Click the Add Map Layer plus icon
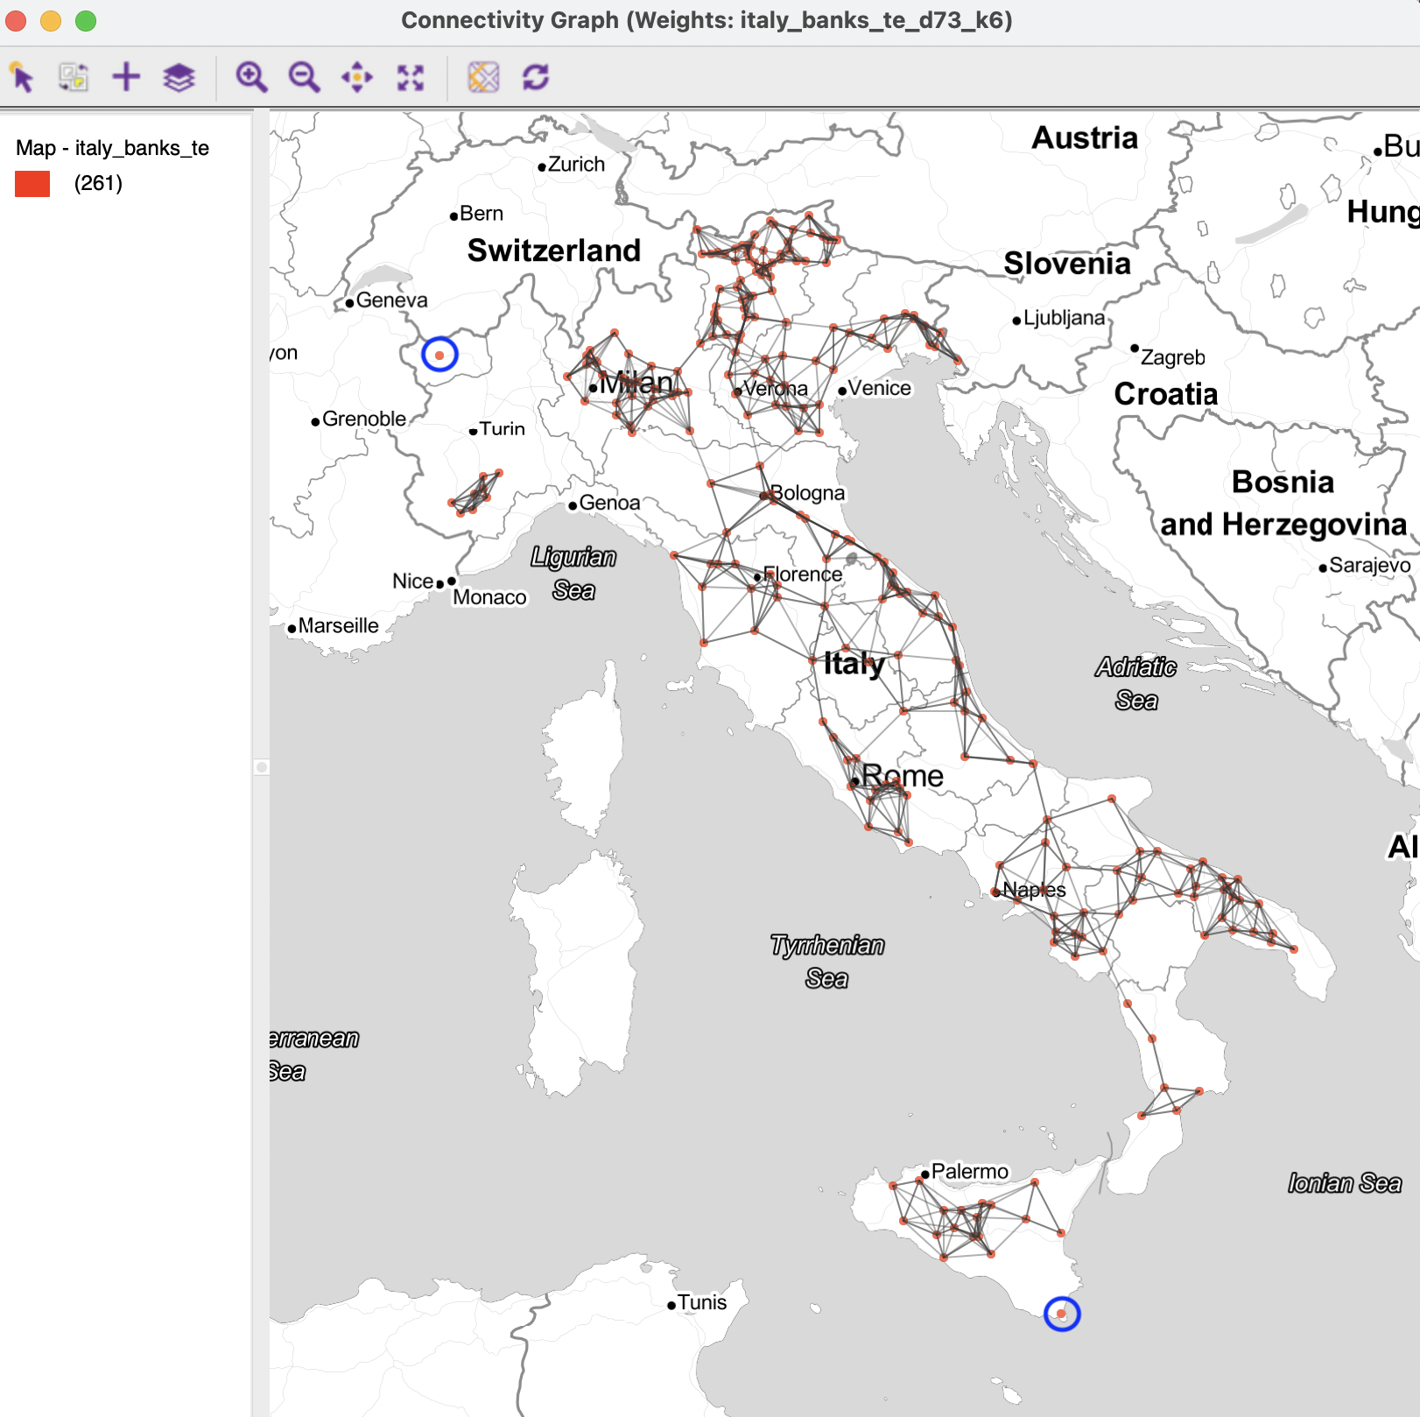 point(126,77)
